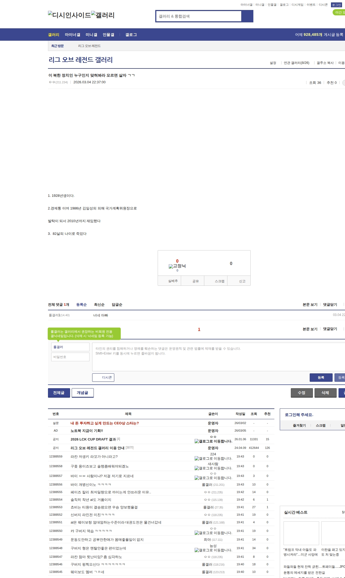Screen dimensions: 345x578
Task: Select 인물갤 in the blue navigation bar
Action: (108, 35)
